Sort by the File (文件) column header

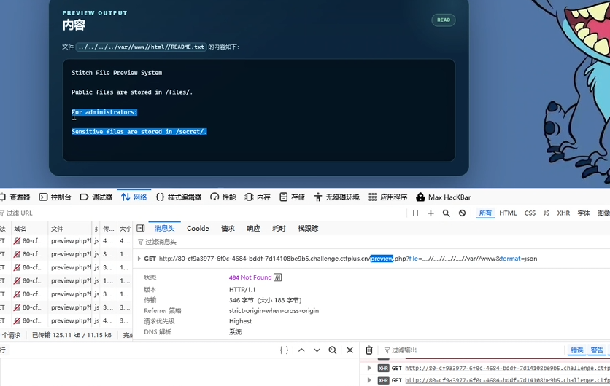click(x=70, y=229)
